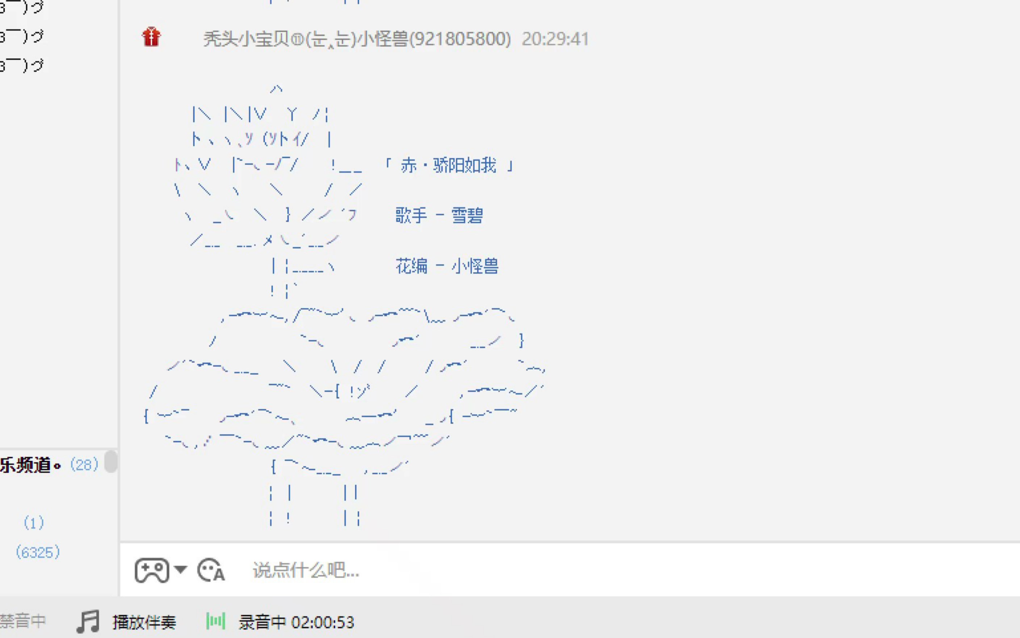Click the emoji face icon
The image size is (1020, 638).
pyautogui.click(x=211, y=569)
